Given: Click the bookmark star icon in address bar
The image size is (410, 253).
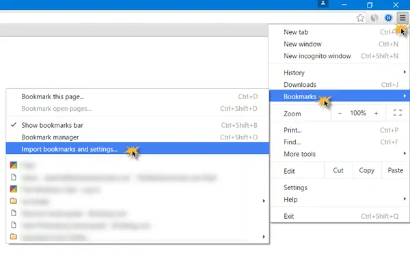Looking at the screenshot, I should pos(360,18).
